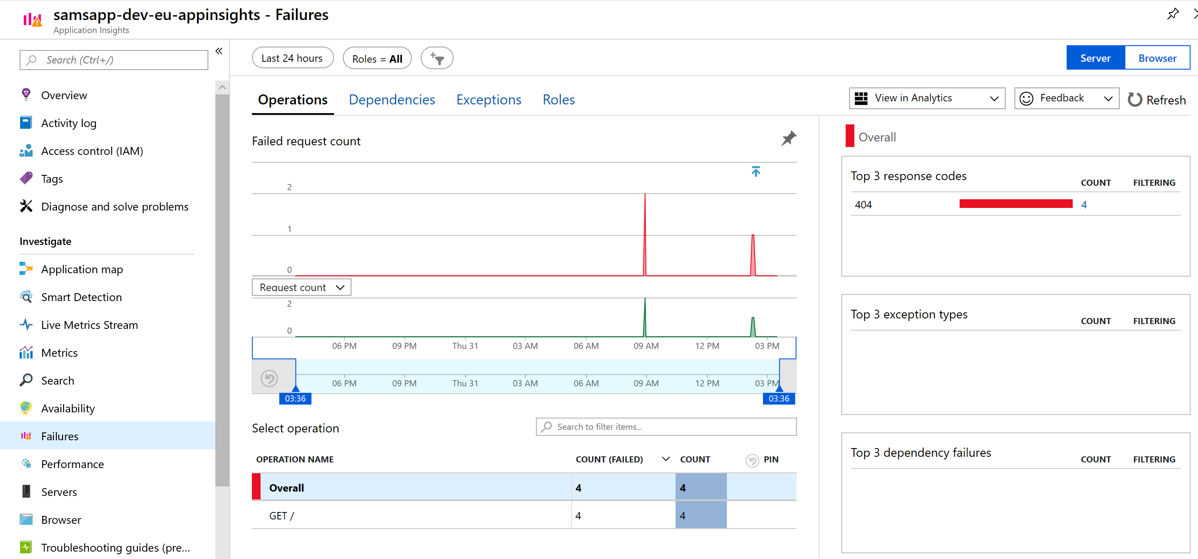Open Live Metrics Stream from sidebar

click(x=89, y=325)
